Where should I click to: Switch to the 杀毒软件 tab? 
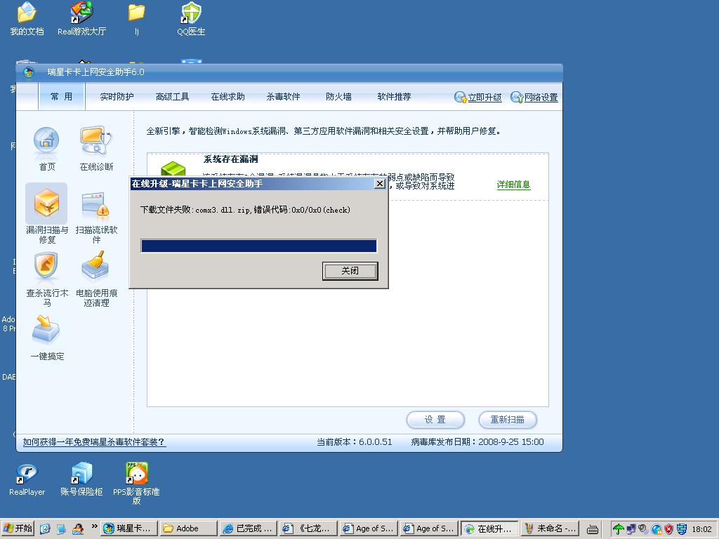(x=284, y=97)
